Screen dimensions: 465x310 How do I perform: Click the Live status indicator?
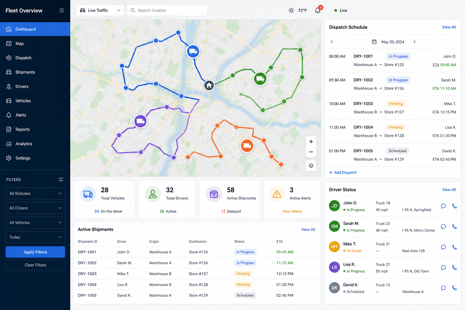pos(341,10)
